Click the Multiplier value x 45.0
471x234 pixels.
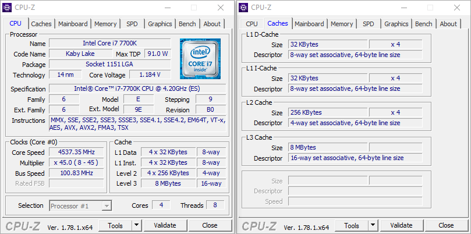click(x=76, y=162)
